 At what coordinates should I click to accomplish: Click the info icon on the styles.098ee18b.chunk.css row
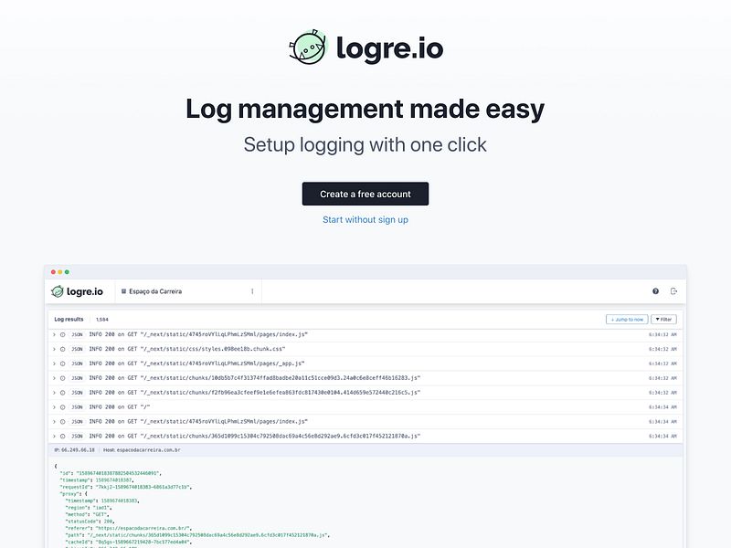[x=62, y=349]
